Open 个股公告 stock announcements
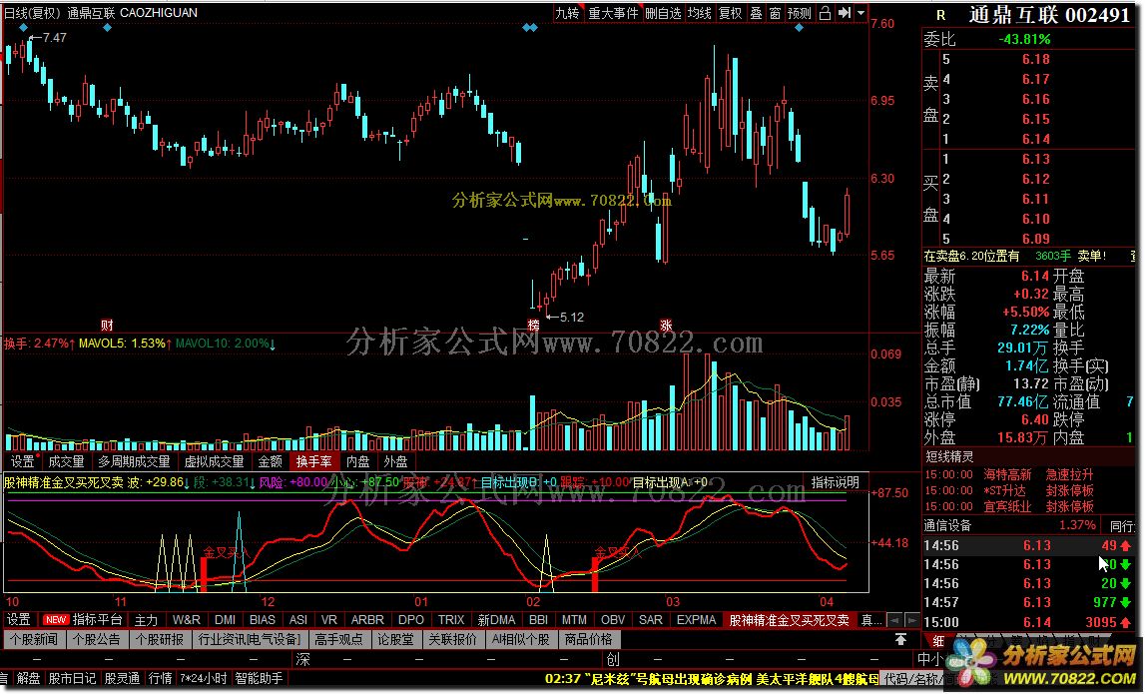This screenshot has height=694, width=1145. coord(97,639)
